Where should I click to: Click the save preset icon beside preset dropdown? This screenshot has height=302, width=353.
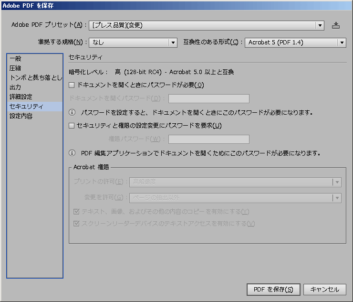(x=336, y=25)
